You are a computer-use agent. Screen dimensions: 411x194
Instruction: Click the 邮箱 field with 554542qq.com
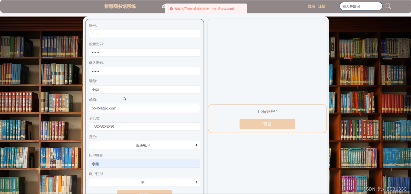pos(144,108)
